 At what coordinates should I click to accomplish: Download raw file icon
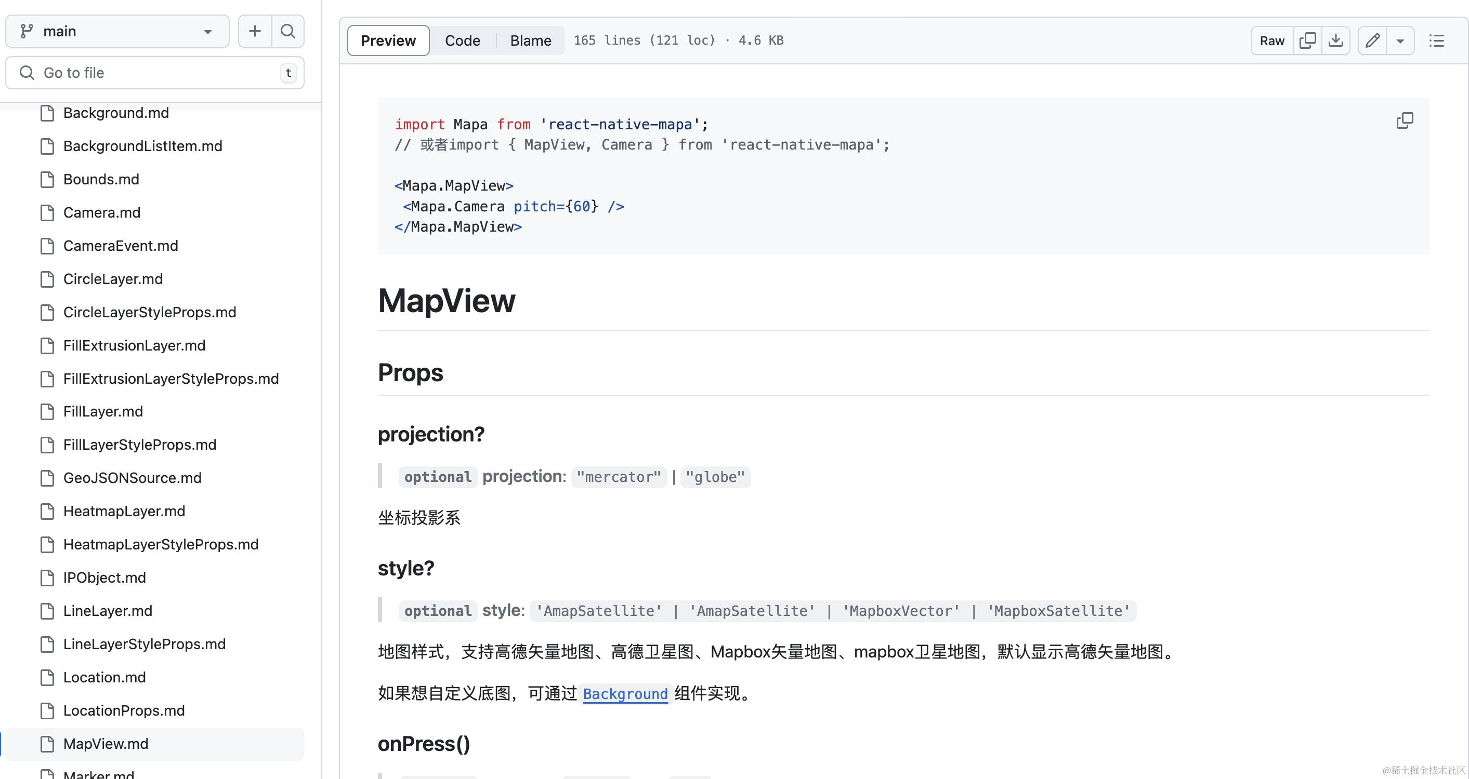1335,41
